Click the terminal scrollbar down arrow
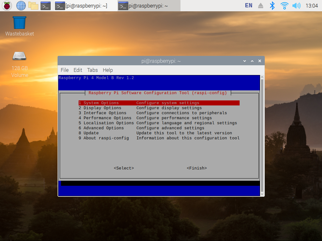This screenshot has width=322, height=241. [x=262, y=194]
